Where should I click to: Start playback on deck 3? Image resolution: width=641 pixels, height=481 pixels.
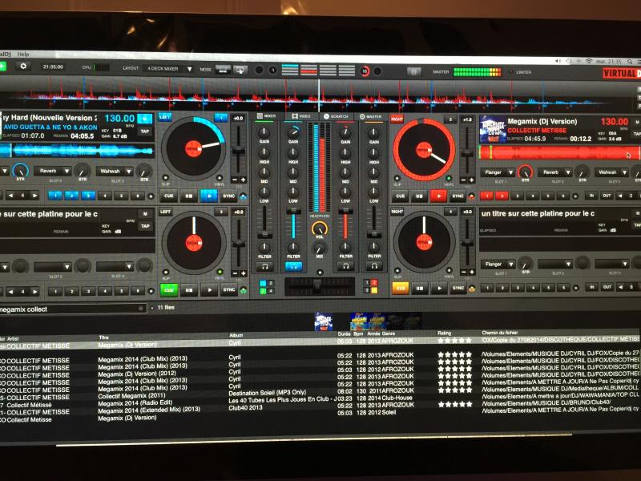pos(209,290)
